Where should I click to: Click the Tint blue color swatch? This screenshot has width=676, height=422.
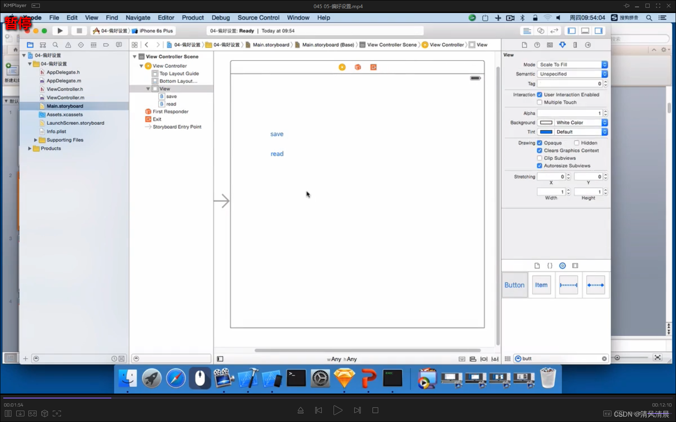point(546,132)
